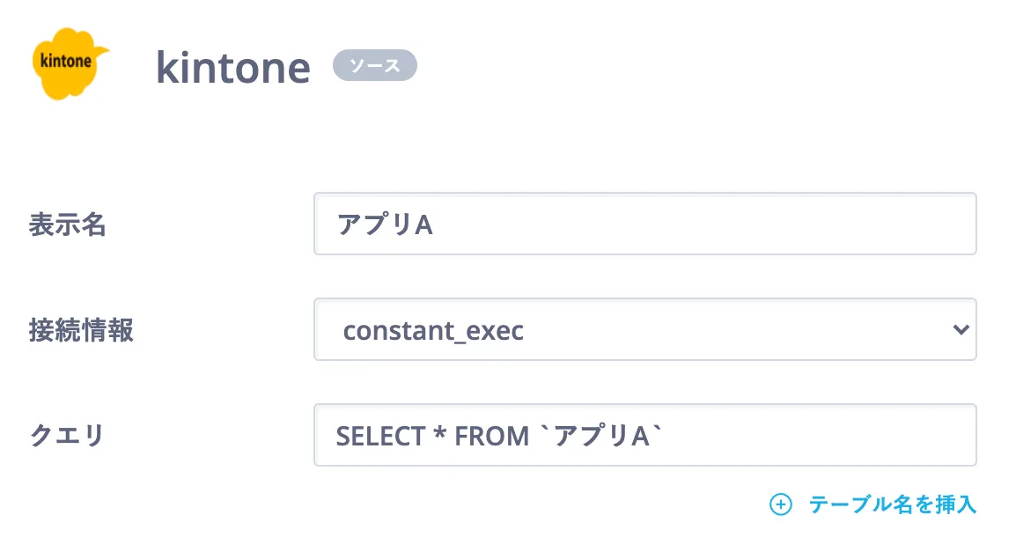
Task: Focus the クエリ query input field
Action: pos(644,435)
